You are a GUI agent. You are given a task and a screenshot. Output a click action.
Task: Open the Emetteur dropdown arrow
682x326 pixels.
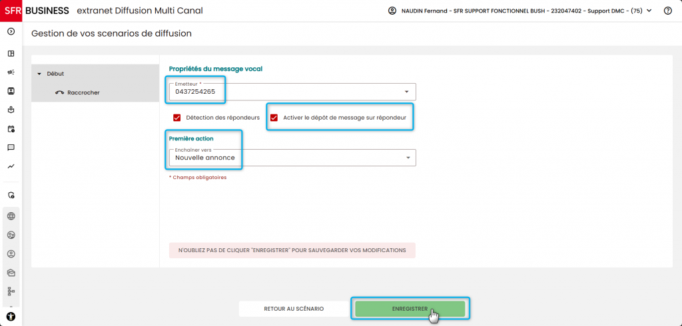407,92
